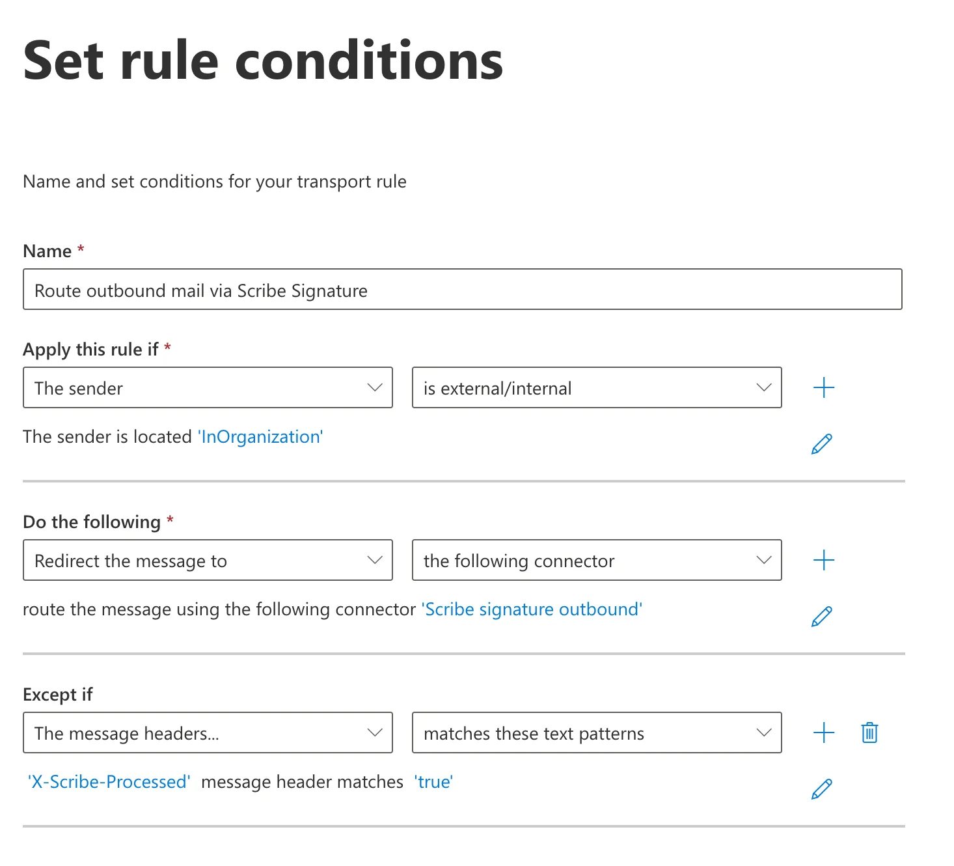Click the chevron arrow on 'The sender' dropdown
The height and width of the screenshot is (866, 954).
click(x=375, y=388)
